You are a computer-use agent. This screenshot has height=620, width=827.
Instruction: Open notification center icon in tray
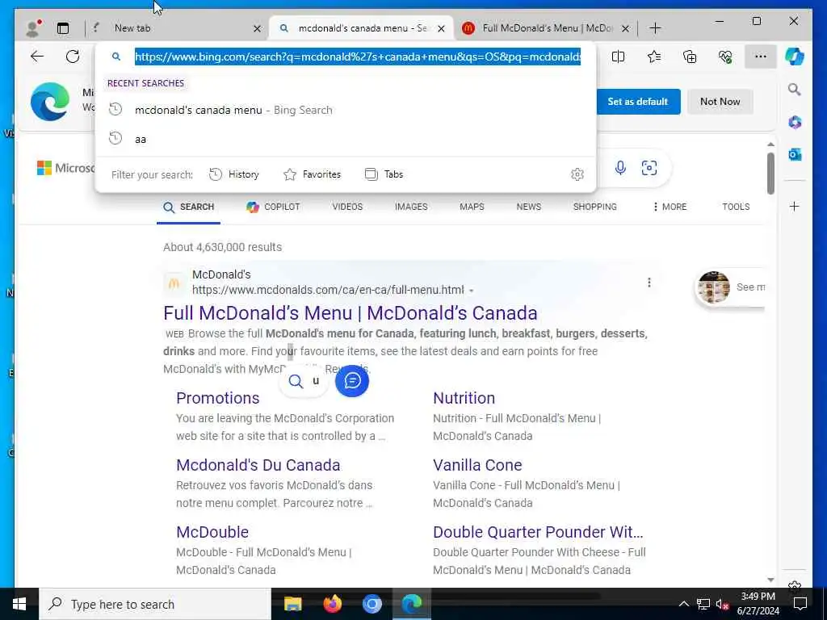click(800, 604)
